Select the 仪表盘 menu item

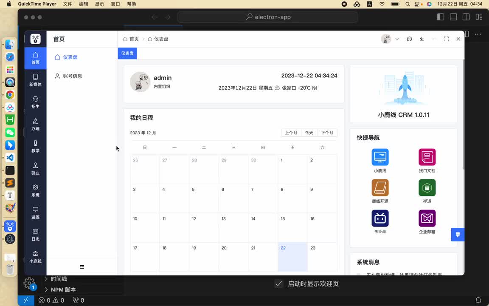coord(82,57)
